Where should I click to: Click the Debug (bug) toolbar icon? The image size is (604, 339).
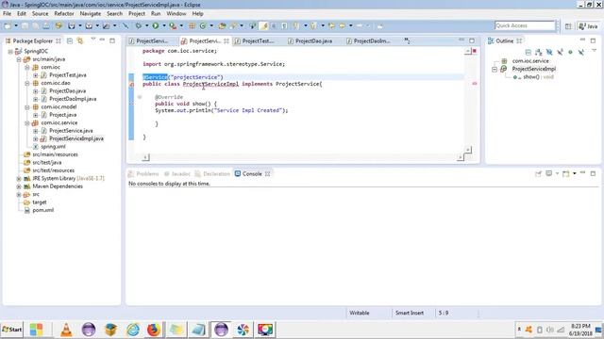[138, 25]
